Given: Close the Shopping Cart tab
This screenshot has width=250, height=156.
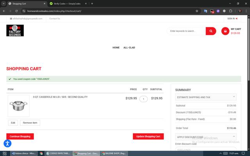Looking at the screenshot, I should (45, 4).
